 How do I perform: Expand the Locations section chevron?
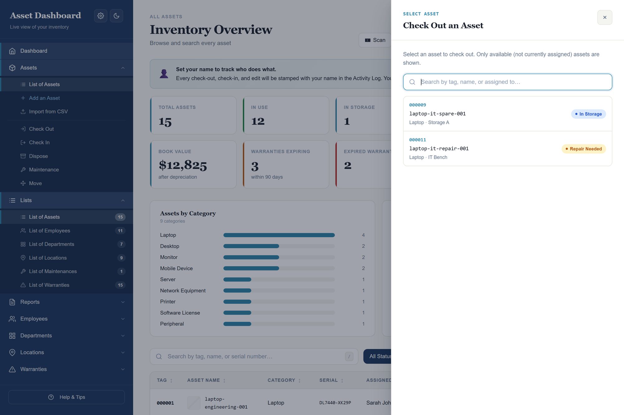tap(123, 352)
